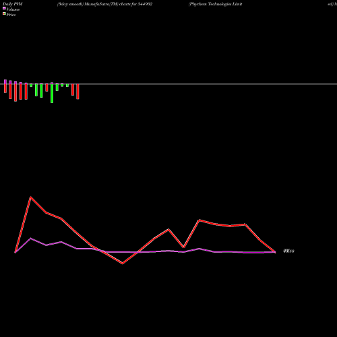Click the highest peak of the red price line
The height and width of the screenshot is (337, 337).
point(31,197)
